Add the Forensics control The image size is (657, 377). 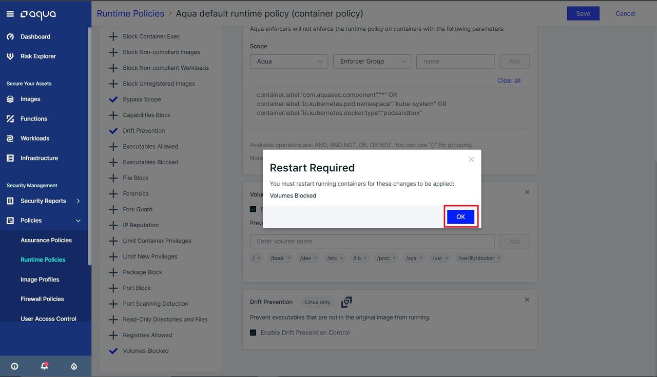113,194
